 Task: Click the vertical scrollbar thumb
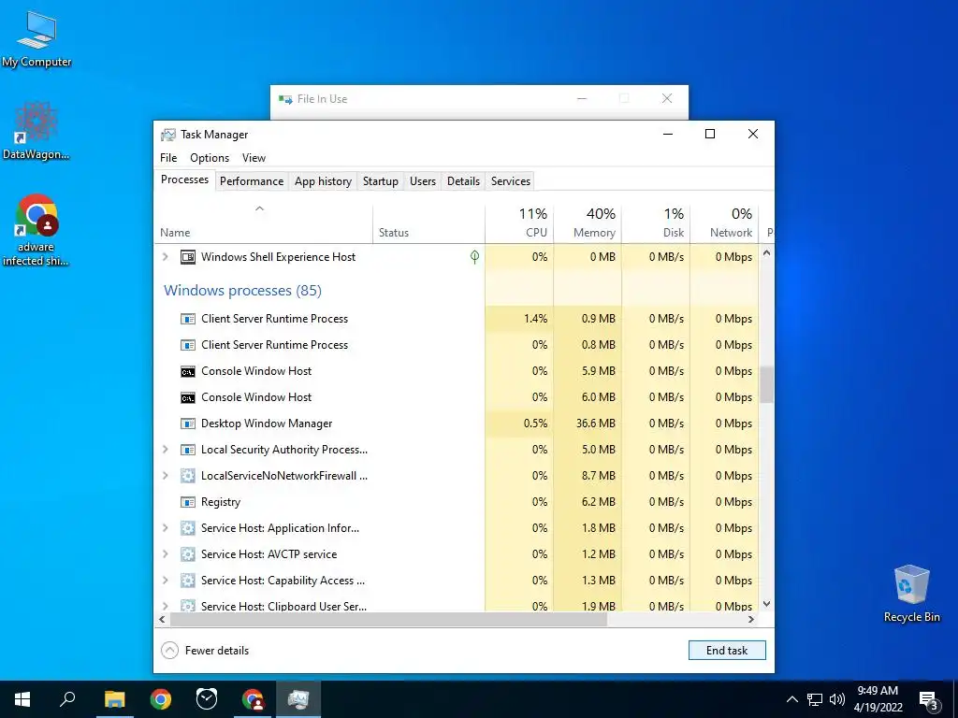pyautogui.click(x=767, y=384)
